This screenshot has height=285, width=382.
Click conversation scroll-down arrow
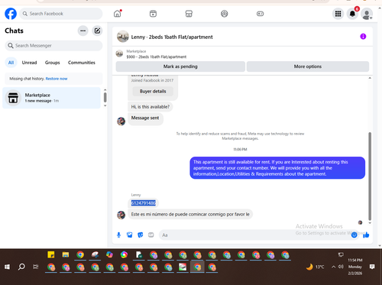(x=370, y=223)
